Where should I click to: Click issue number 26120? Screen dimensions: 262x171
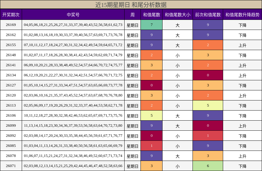pyautogui.click(x=11, y=95)
